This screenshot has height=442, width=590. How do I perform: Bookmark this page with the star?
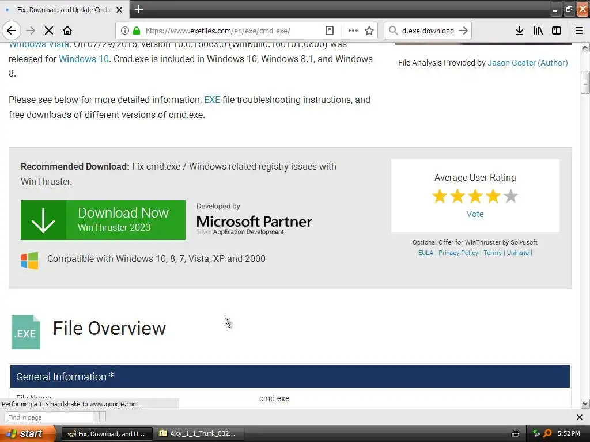point(369,31)
